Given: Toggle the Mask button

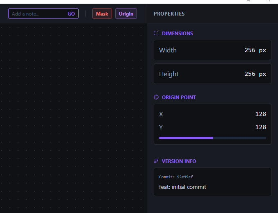Looking at the screenshot, I should click(x=102, y=14).
